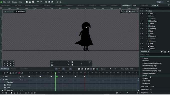Toggle Idle layer eye icon in timeline
Image resolution: width=170 pixels, height=95 pixels.
(x=20, y=76)
